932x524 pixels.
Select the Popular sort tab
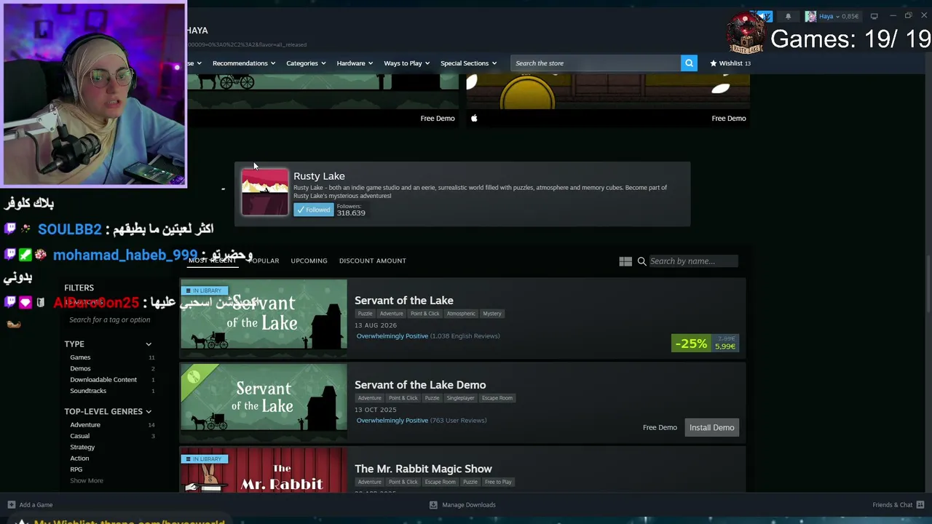264,261
